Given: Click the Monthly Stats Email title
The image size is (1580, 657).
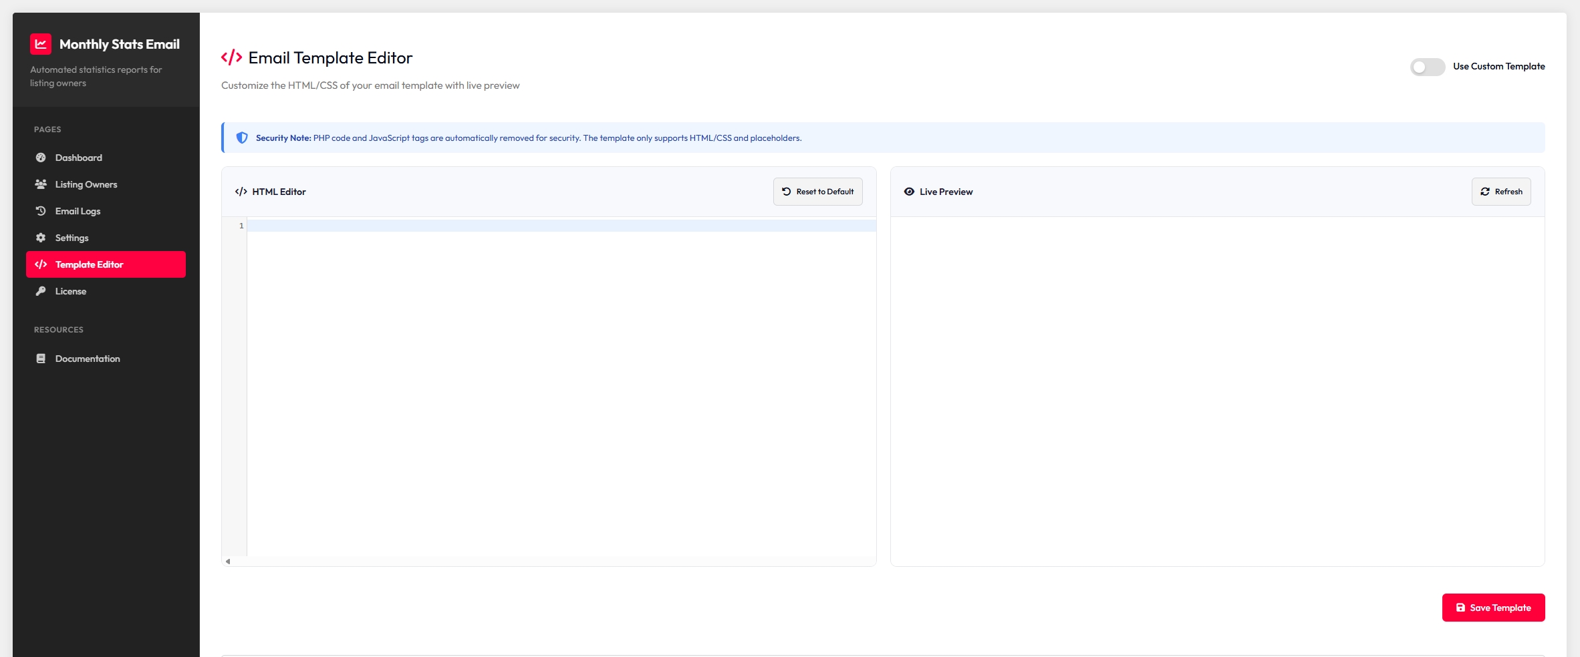Looking at the screenshot, I should (120, 44).
